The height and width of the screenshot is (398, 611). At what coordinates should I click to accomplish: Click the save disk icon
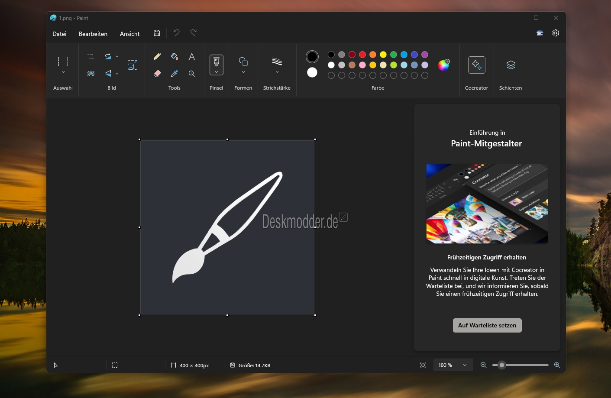coord(157,33)
